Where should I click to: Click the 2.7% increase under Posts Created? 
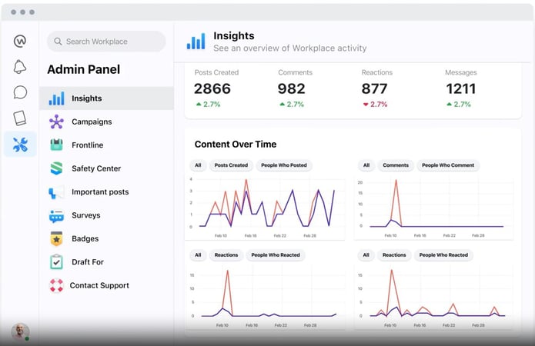(x=208, y=105)
